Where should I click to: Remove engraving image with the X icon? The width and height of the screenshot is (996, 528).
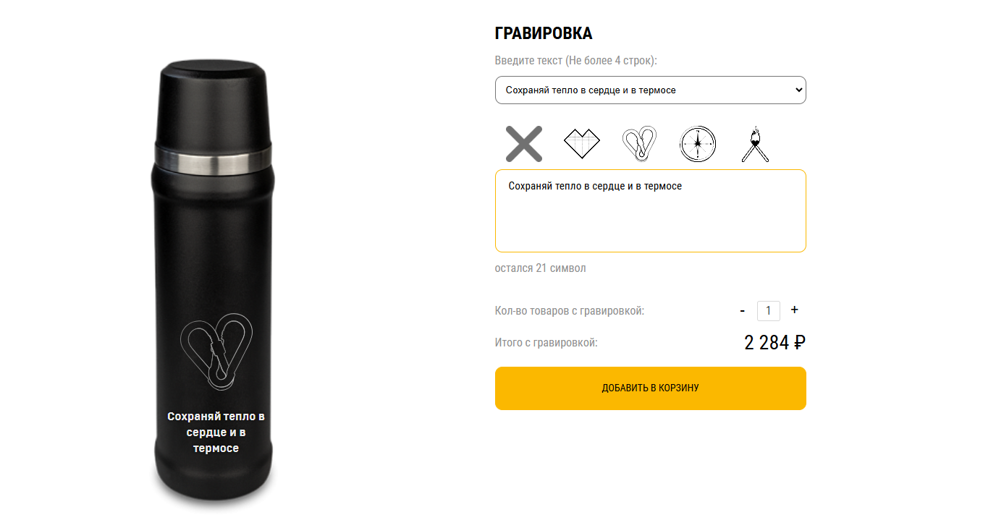[x=524, y=143]
